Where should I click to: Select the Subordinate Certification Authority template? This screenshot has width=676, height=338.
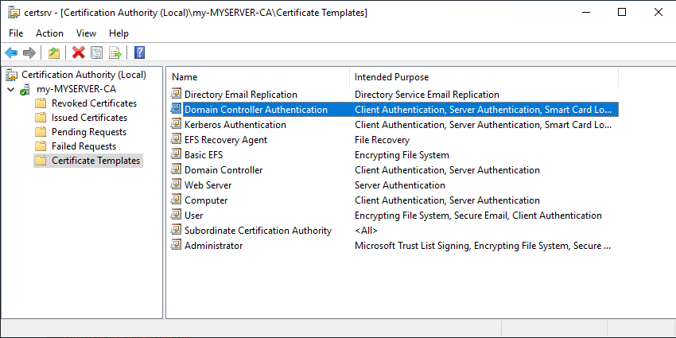[258, 231]
